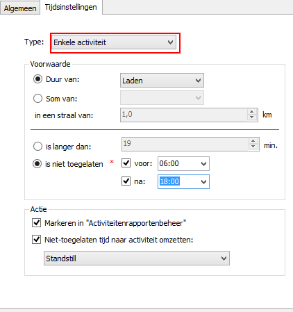Screen dimensions: 293x312
Task: Open the 18:00 'na' time dropdown
Action: click(x=183, y=181)
